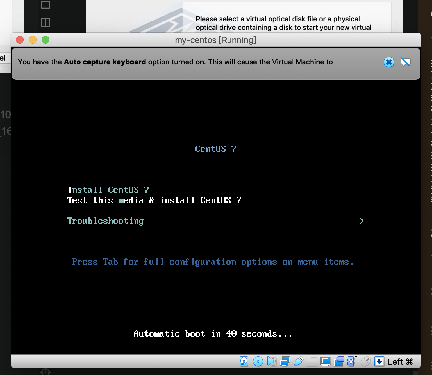Select Install CentOS 7 boot entry
This screenshot has height=375, width=432.
[108, 190]
